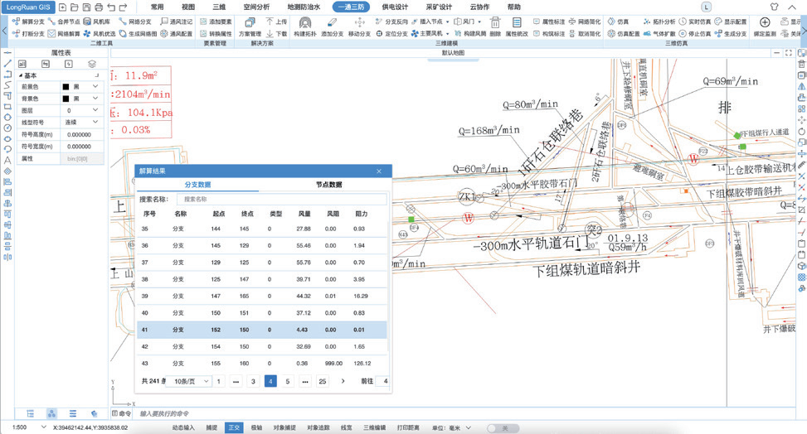
Task: Open 通风配置 ventilation settings
Action: (176, 33)
